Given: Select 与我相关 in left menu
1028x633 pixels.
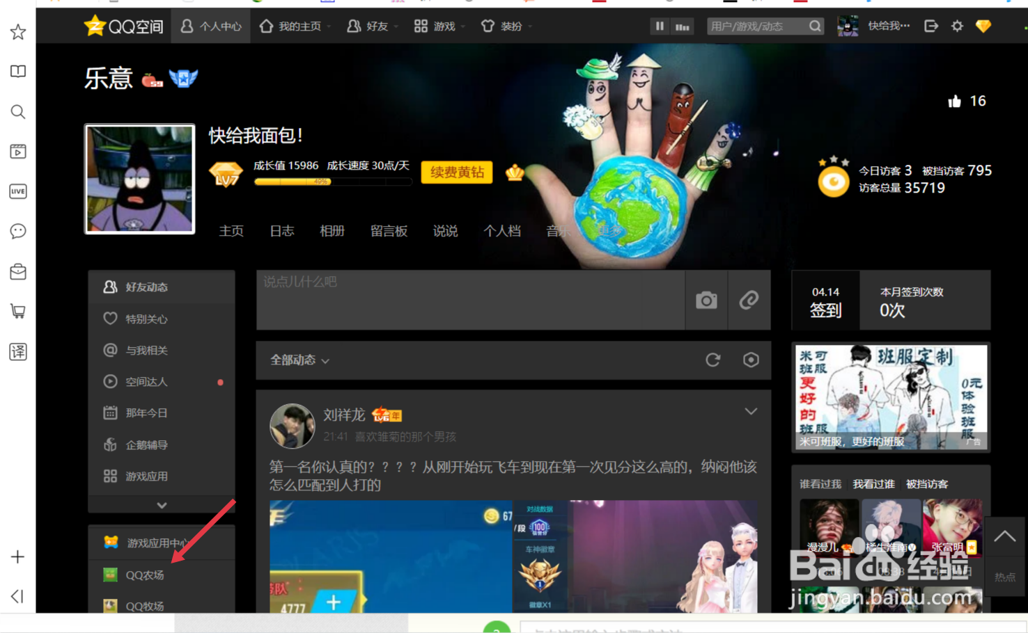Looking at the screenshot, I should (162, 350).
